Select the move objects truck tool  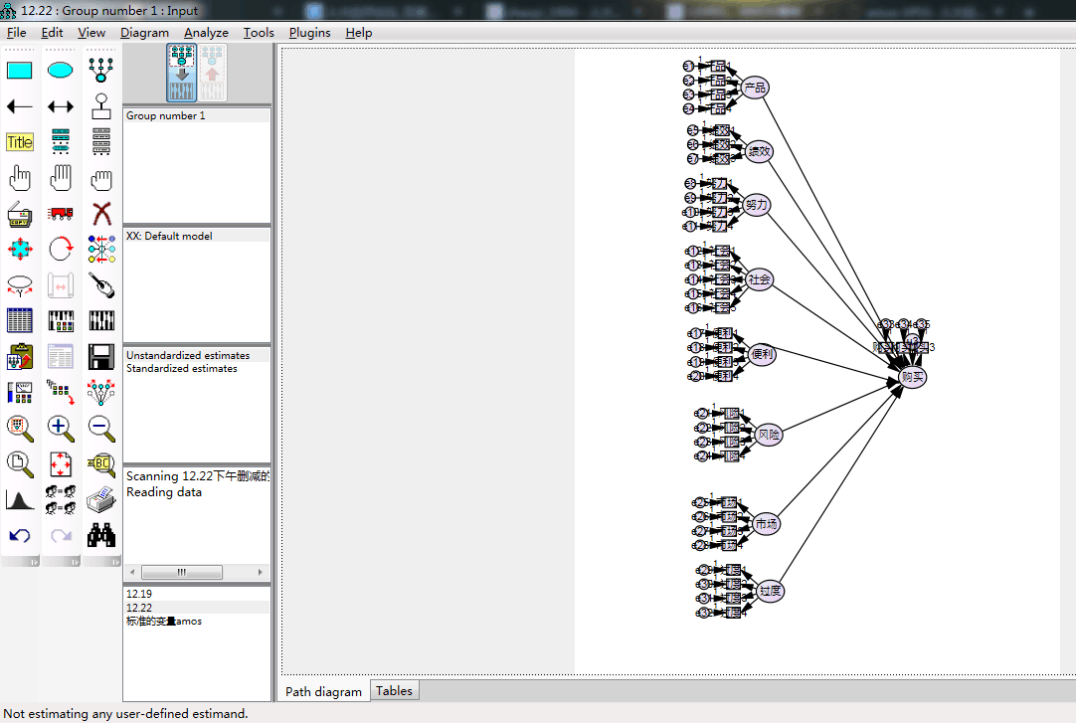[61, 214]
